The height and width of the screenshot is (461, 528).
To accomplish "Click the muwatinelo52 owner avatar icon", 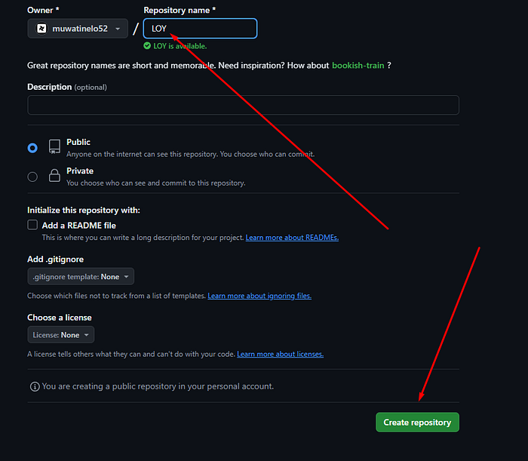I will click(x=41, y=29).
